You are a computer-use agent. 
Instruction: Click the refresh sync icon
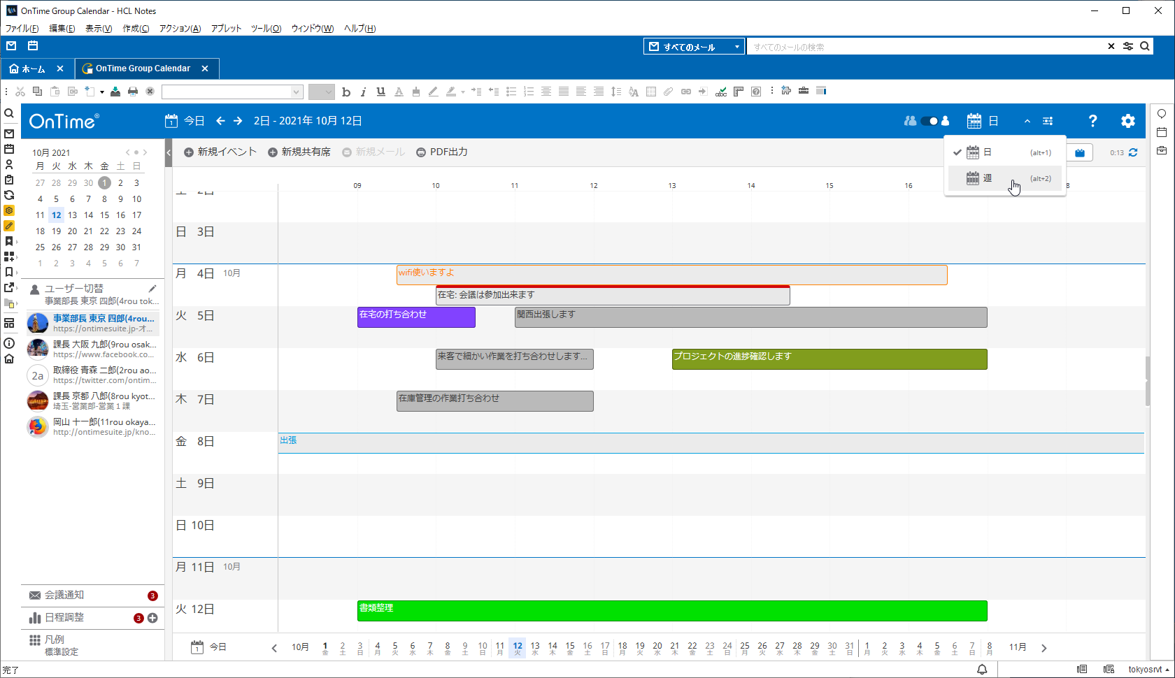tap(1133, 152)
